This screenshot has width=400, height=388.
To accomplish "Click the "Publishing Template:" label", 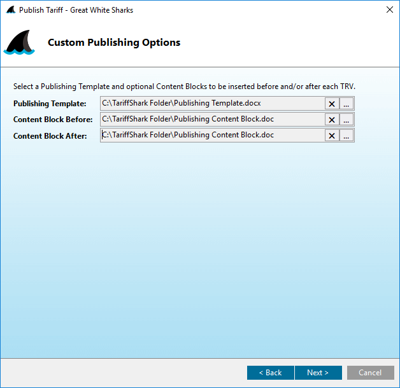I will tap(50, 104).
